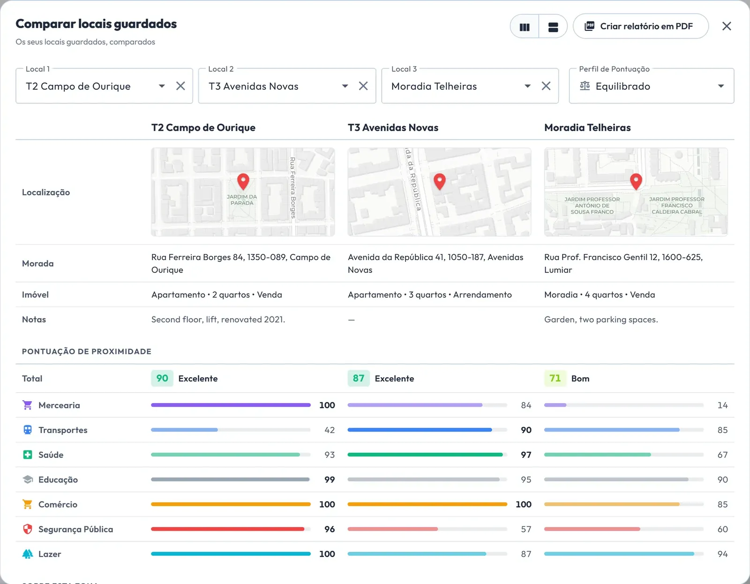Viewport: 750px width, 584px height.
Task: Select T3 Avenidas Novas column header
Action: (393, 127)
